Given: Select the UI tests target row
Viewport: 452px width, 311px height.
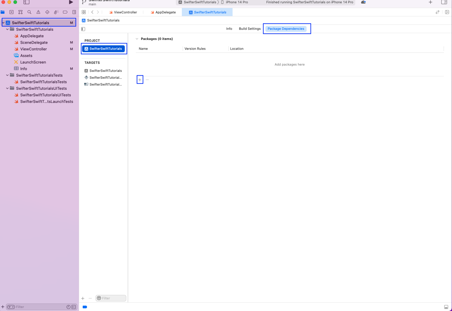Looking at the screenshot, I should [x=104, y=84].
